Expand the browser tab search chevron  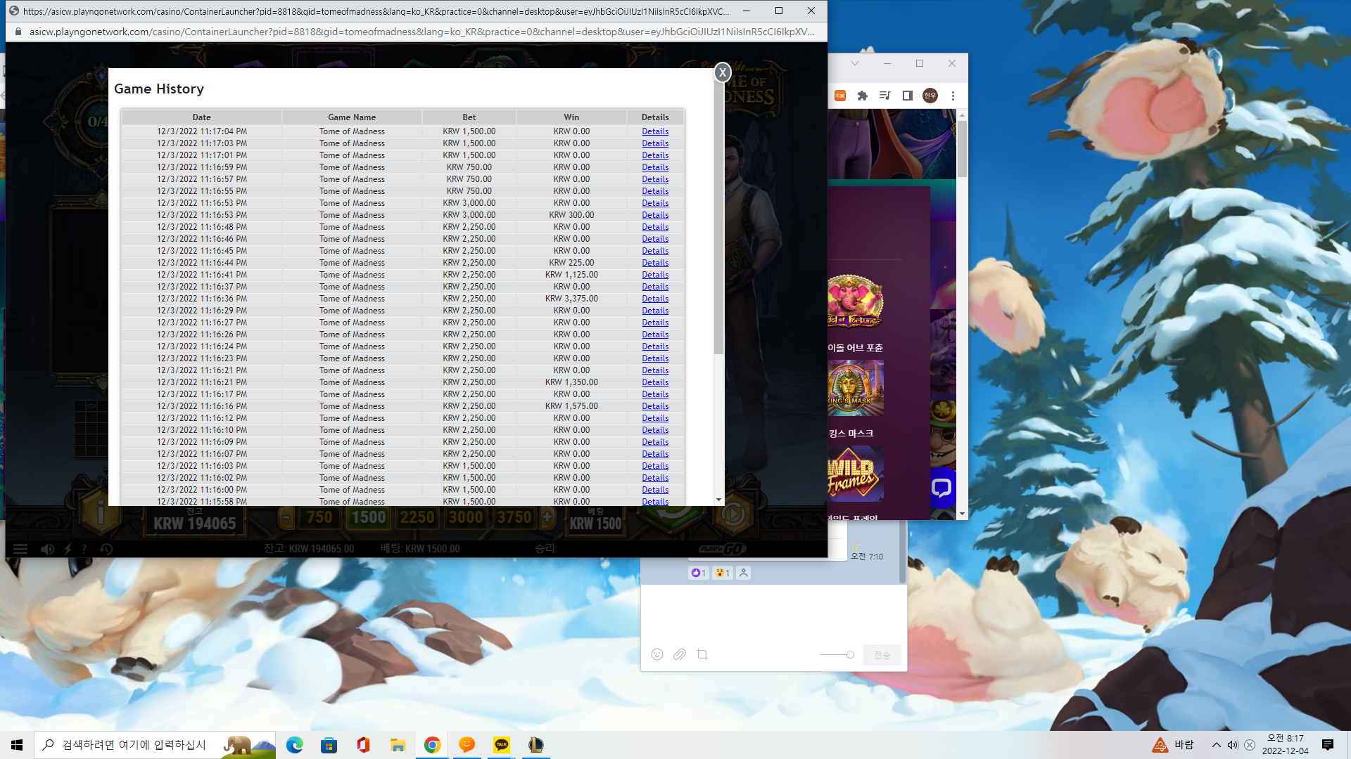click(854, 63)
